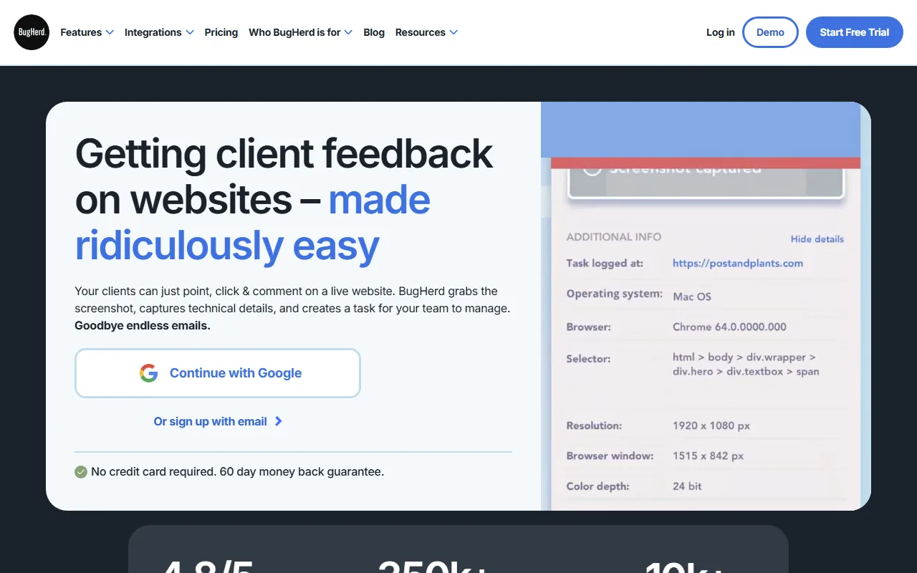
Task: Click the '24 bit' color depth value
Action: [x=687, y=486]
